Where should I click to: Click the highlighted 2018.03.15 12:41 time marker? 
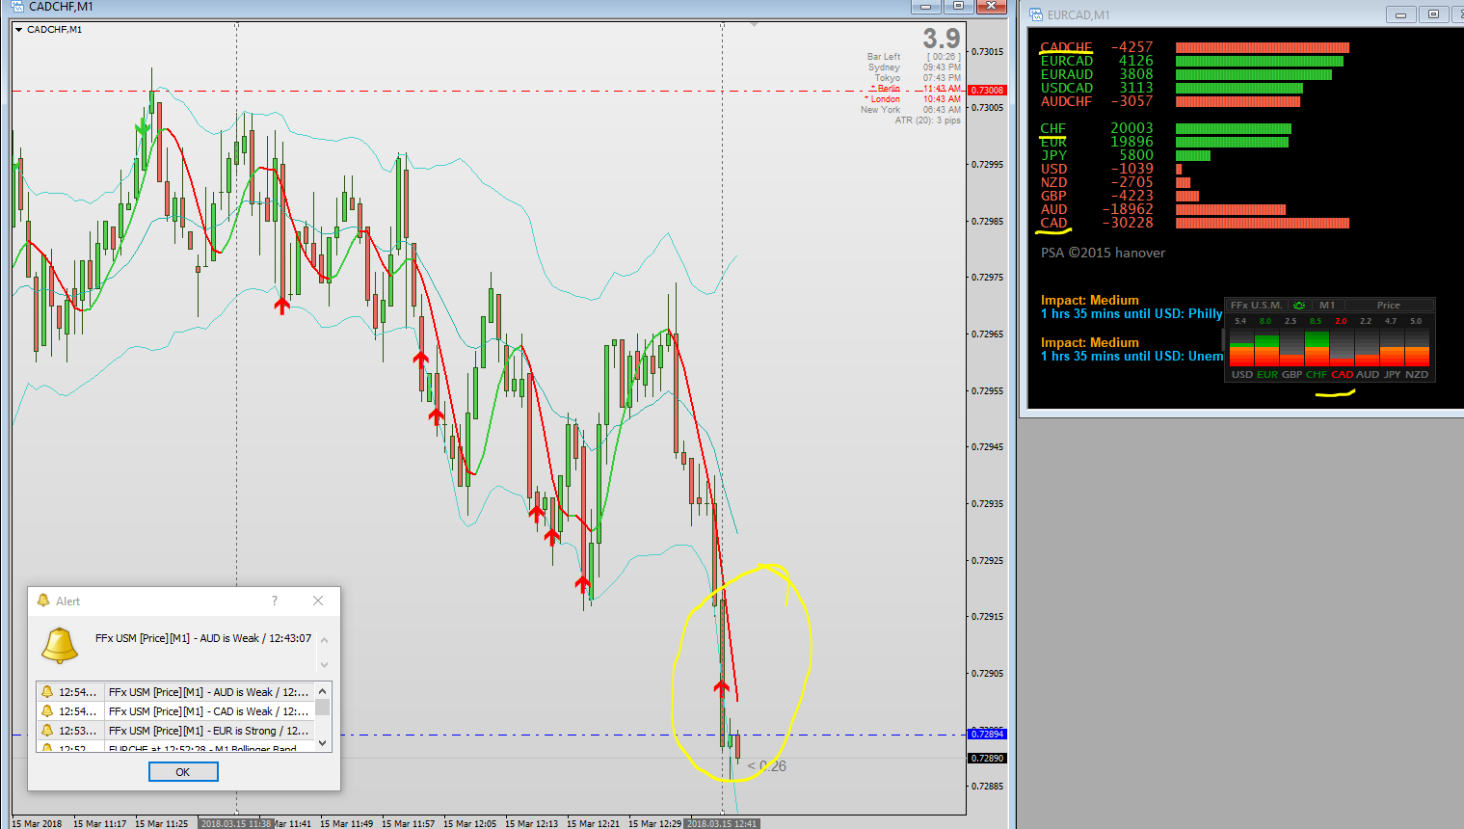tap(722, 823)
